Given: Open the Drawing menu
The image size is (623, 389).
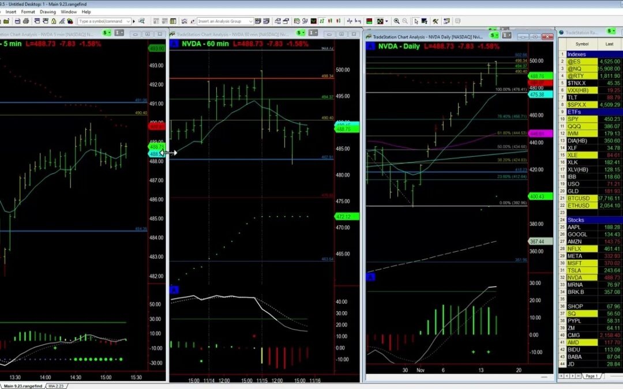Looking at the screenshot, I should coord(48,12).
